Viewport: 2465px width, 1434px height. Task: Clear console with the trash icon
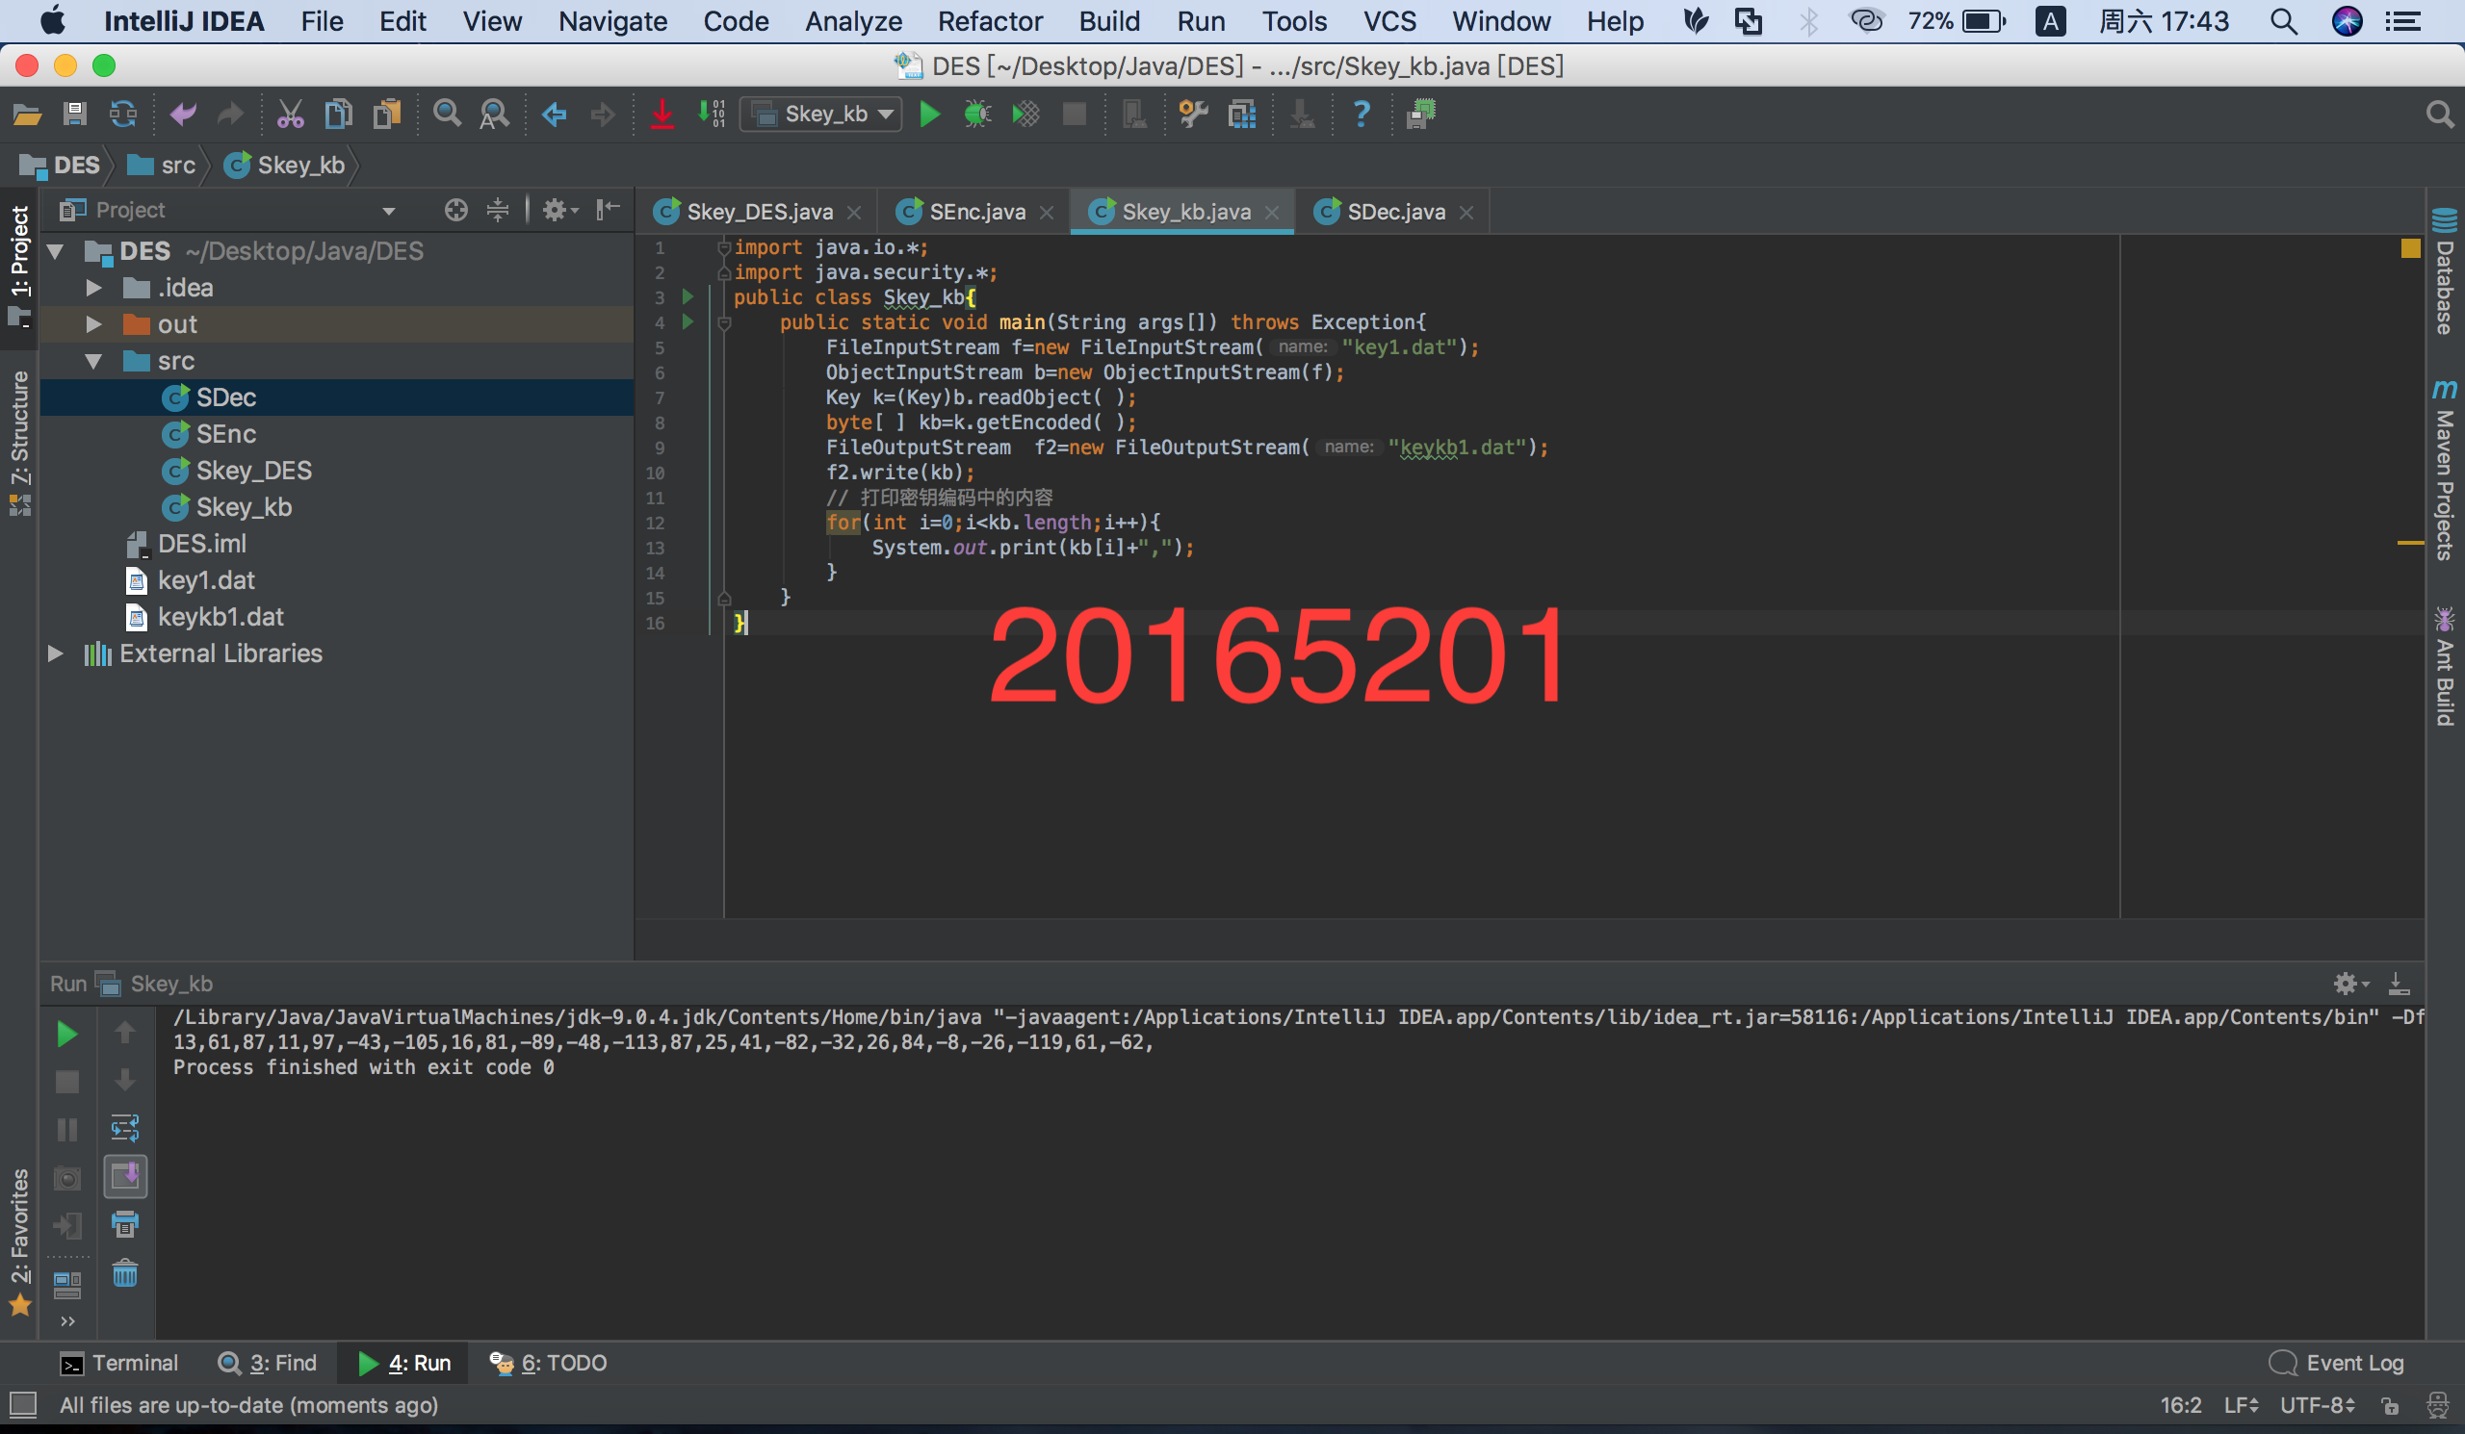125,1272
